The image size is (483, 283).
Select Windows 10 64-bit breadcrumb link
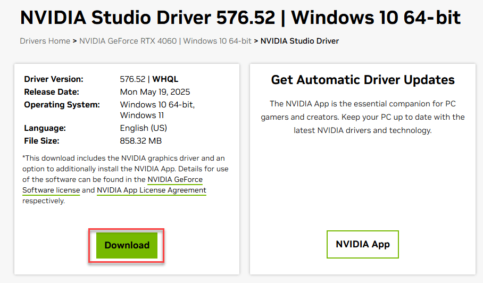[x=217, y=41]
